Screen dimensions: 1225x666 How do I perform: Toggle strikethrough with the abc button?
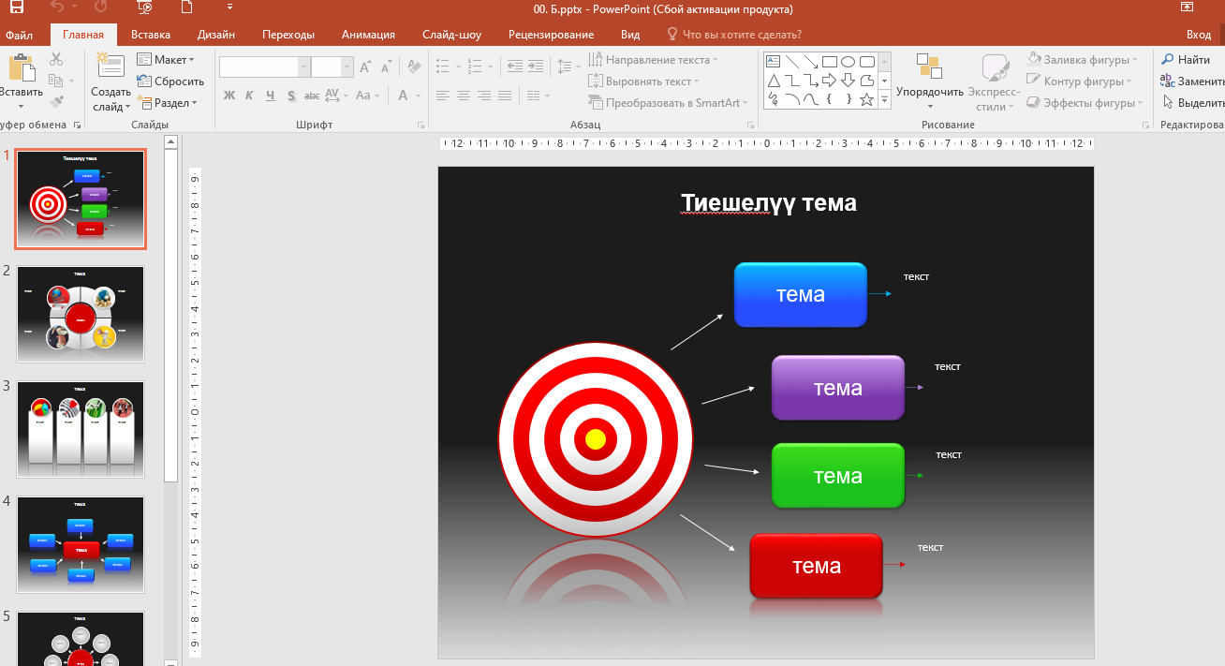pos(312,96)
